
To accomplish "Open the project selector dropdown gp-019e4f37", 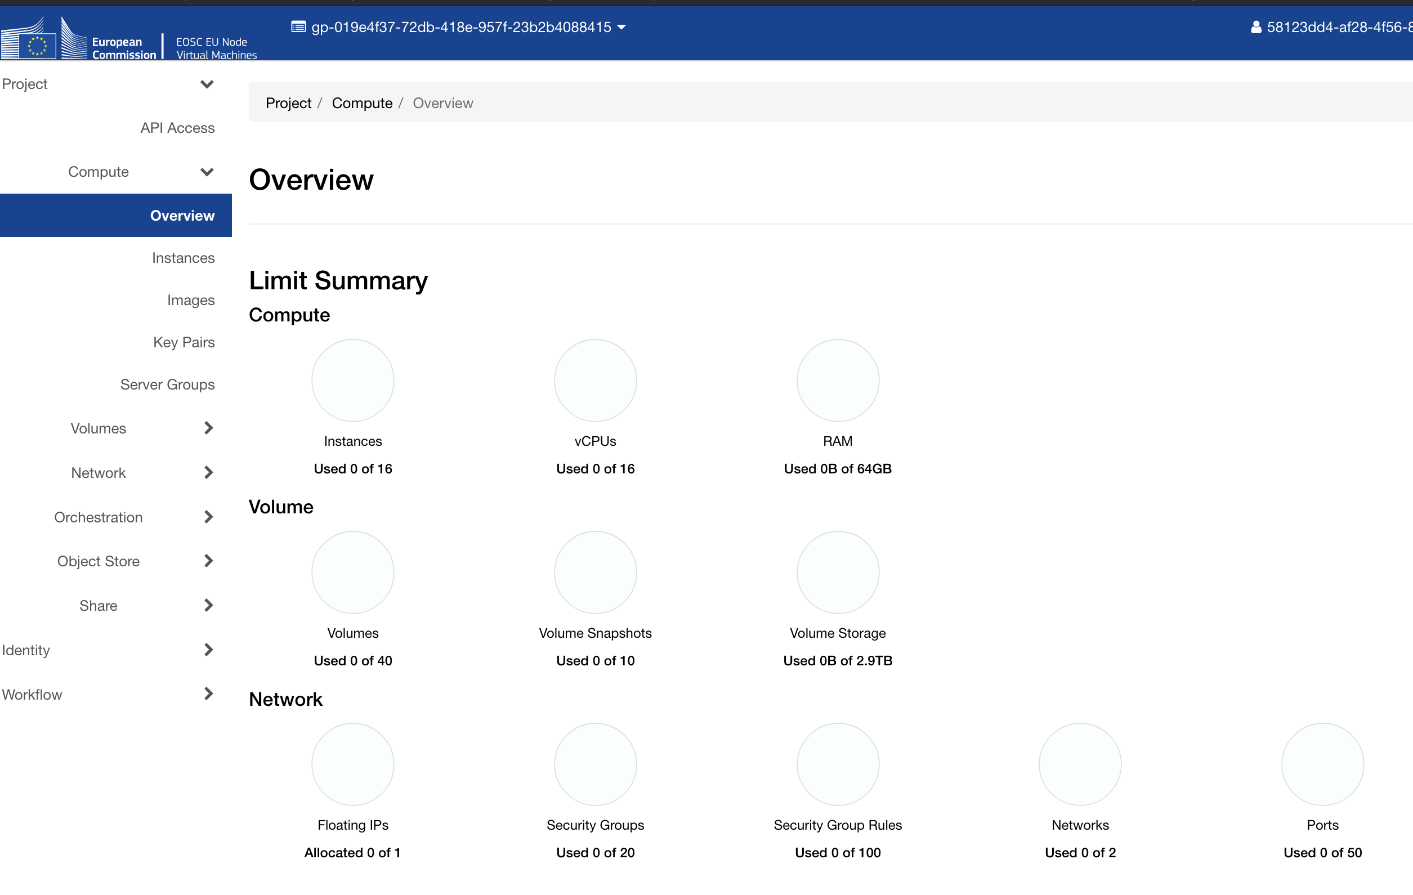I will coord(459,27).
